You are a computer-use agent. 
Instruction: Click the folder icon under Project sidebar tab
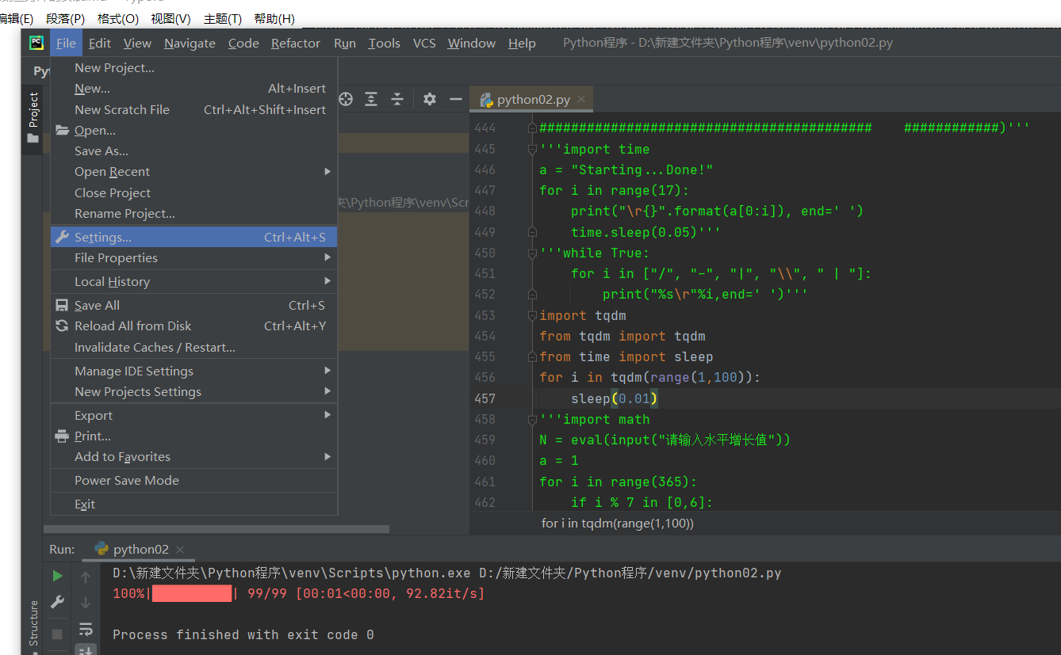point(33,139)
